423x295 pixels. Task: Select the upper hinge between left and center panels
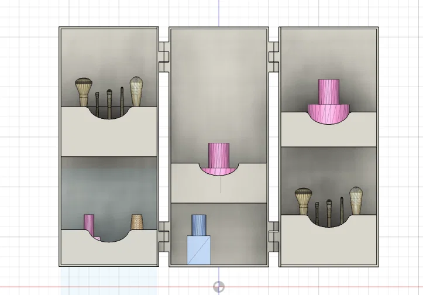coord(164,57)
